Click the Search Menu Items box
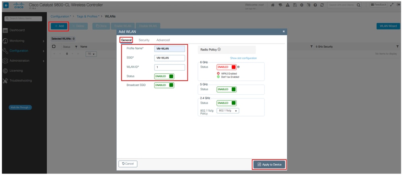The image size is (402, 175). point(23,19)
